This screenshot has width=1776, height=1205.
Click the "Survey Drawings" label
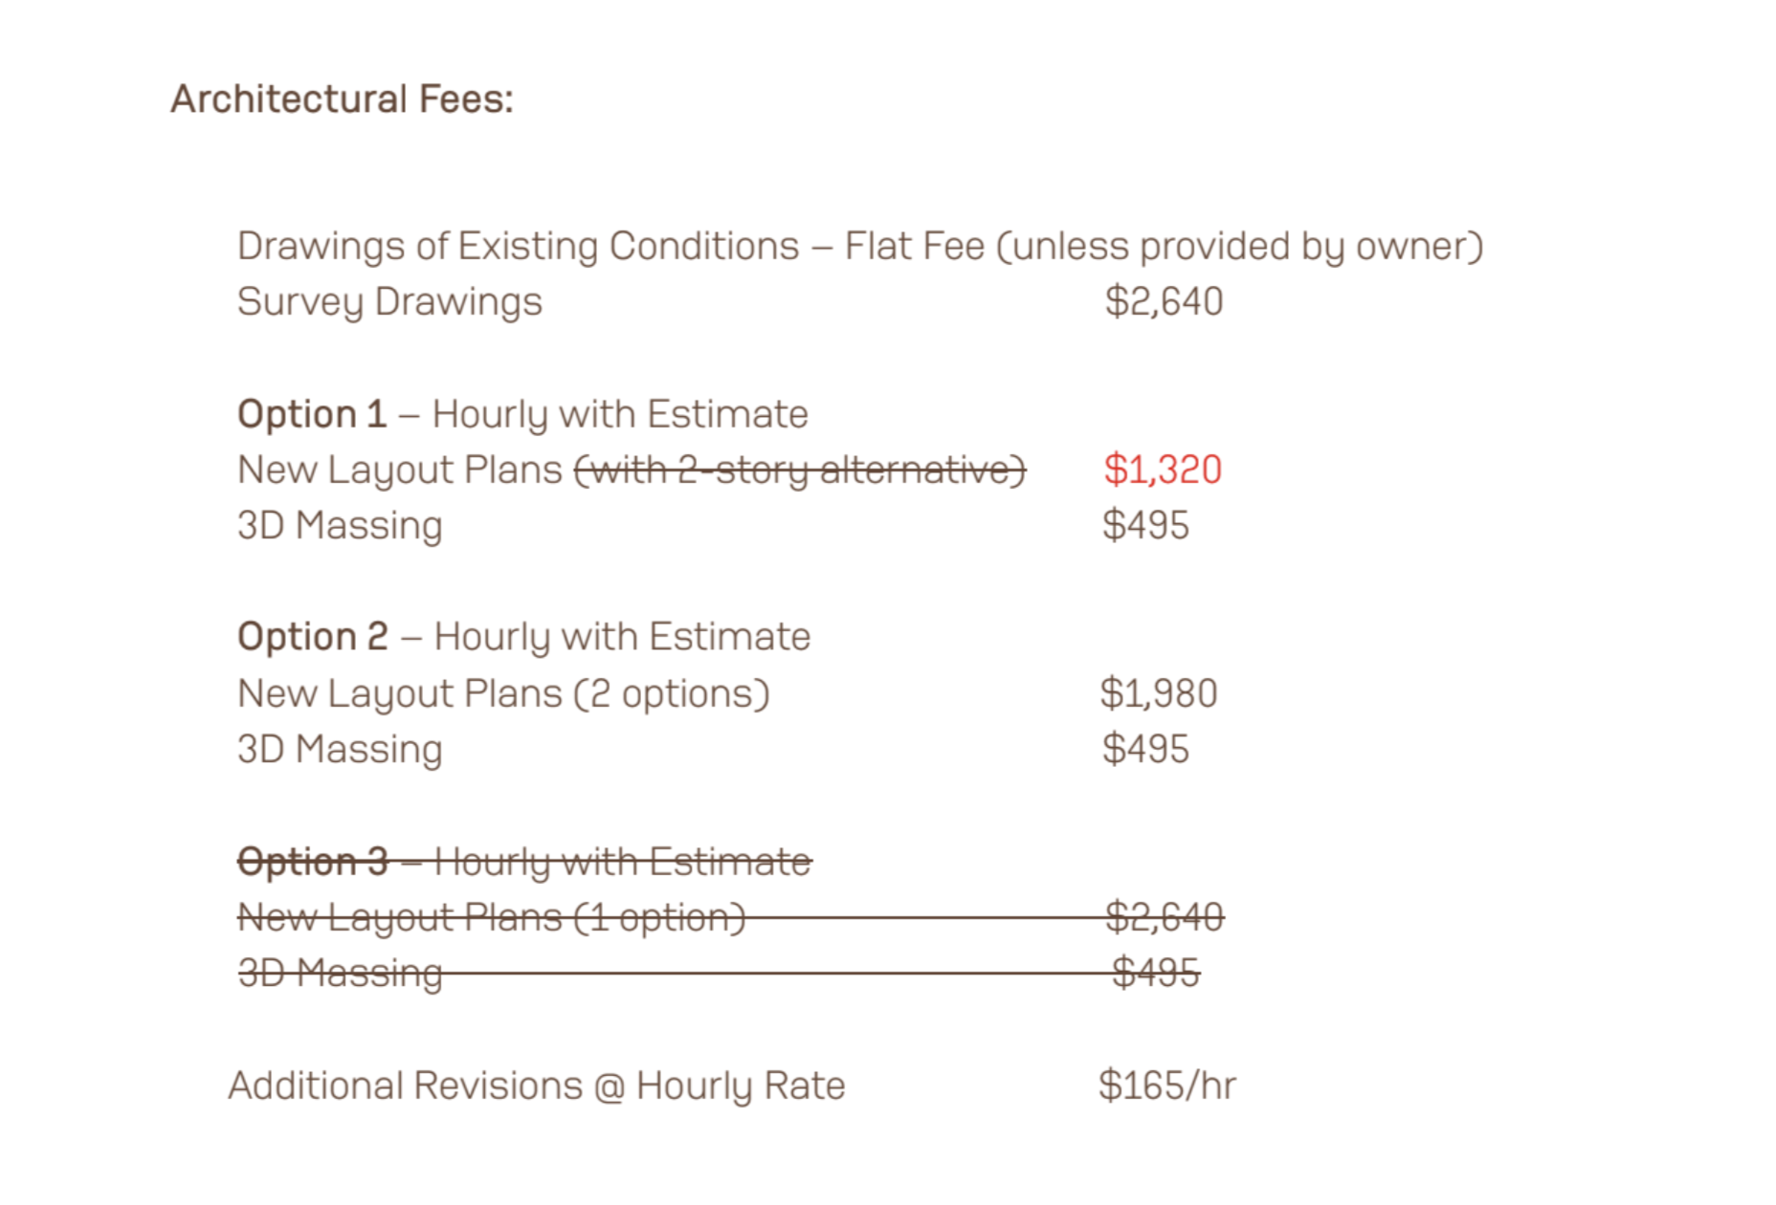tap(389, 302)
